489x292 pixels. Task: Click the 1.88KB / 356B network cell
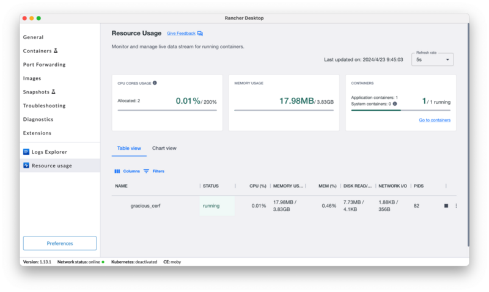tap(388, 206)
